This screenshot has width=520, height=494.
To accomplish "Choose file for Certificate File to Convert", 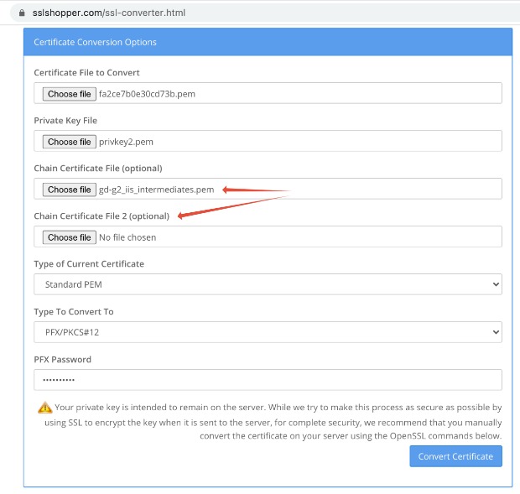I will click(70, 94).
